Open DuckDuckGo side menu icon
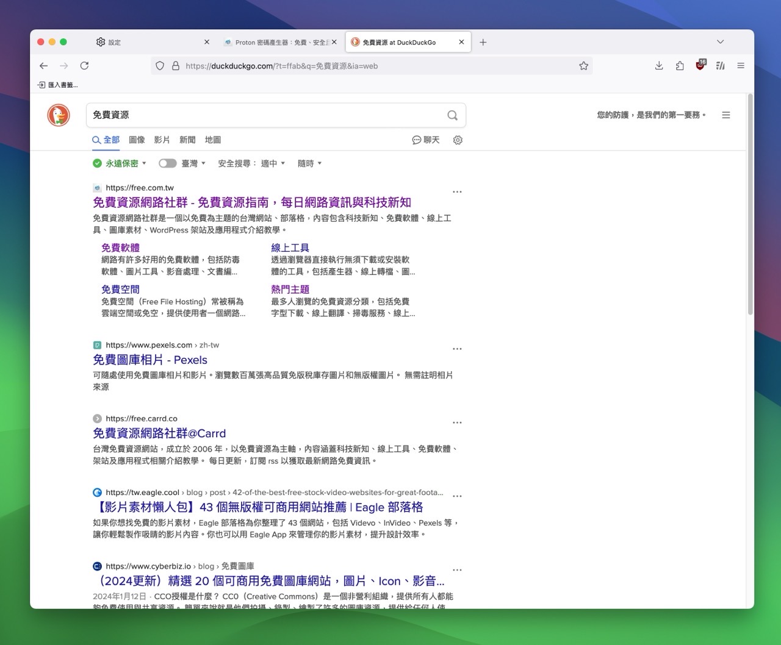Image resolution: width=781 pixels, height=645 pixels. point(726,115)
